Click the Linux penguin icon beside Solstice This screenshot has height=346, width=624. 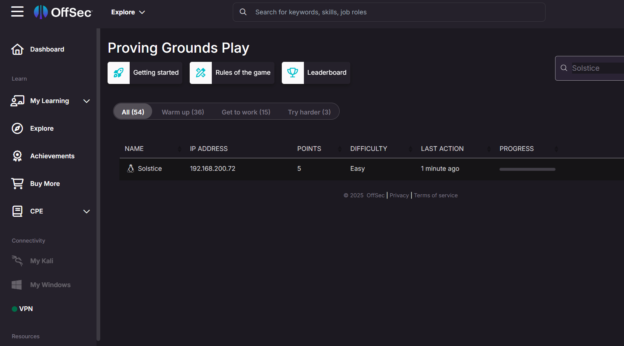(x=131, y=169)
